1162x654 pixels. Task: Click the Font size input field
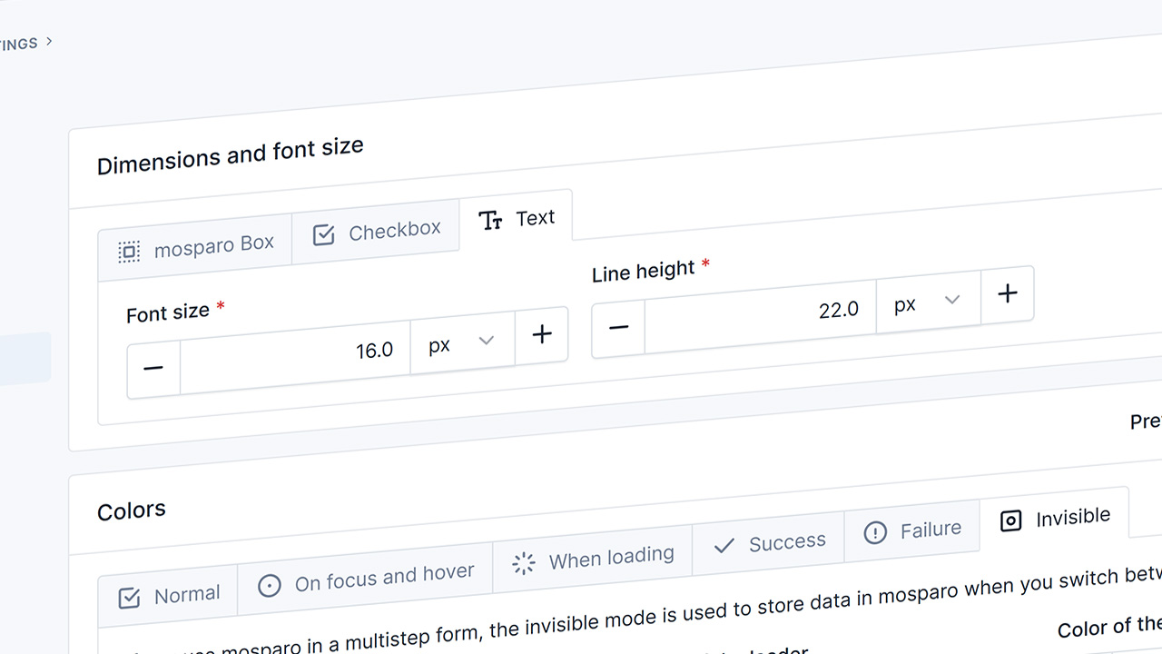295,356
